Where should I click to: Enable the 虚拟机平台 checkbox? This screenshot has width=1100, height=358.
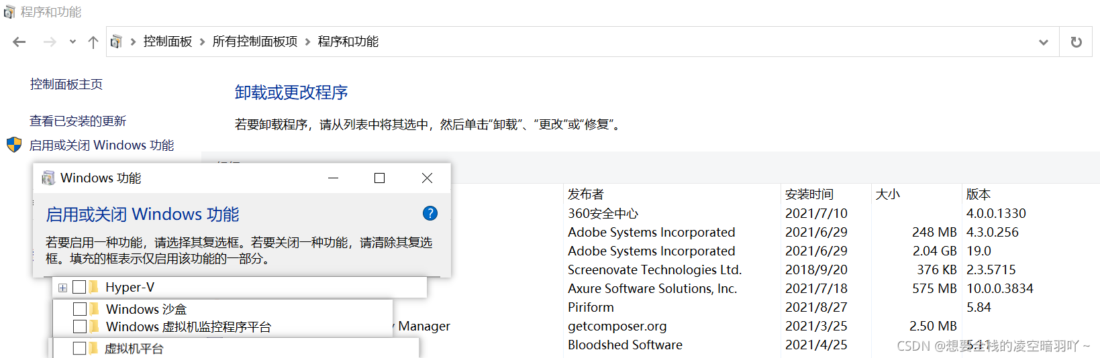click(x=79, y=348)
